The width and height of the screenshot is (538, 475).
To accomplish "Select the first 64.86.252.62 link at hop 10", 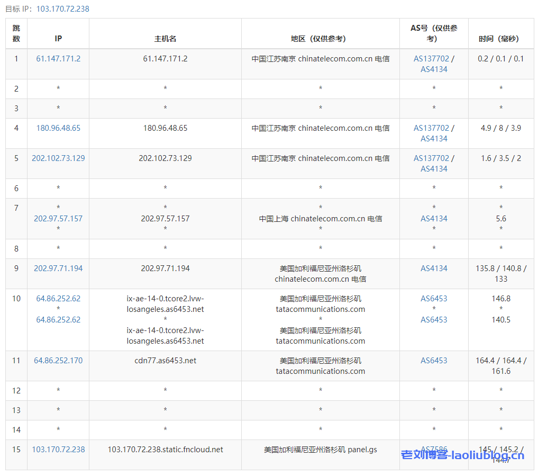I will tap(58, 298).
